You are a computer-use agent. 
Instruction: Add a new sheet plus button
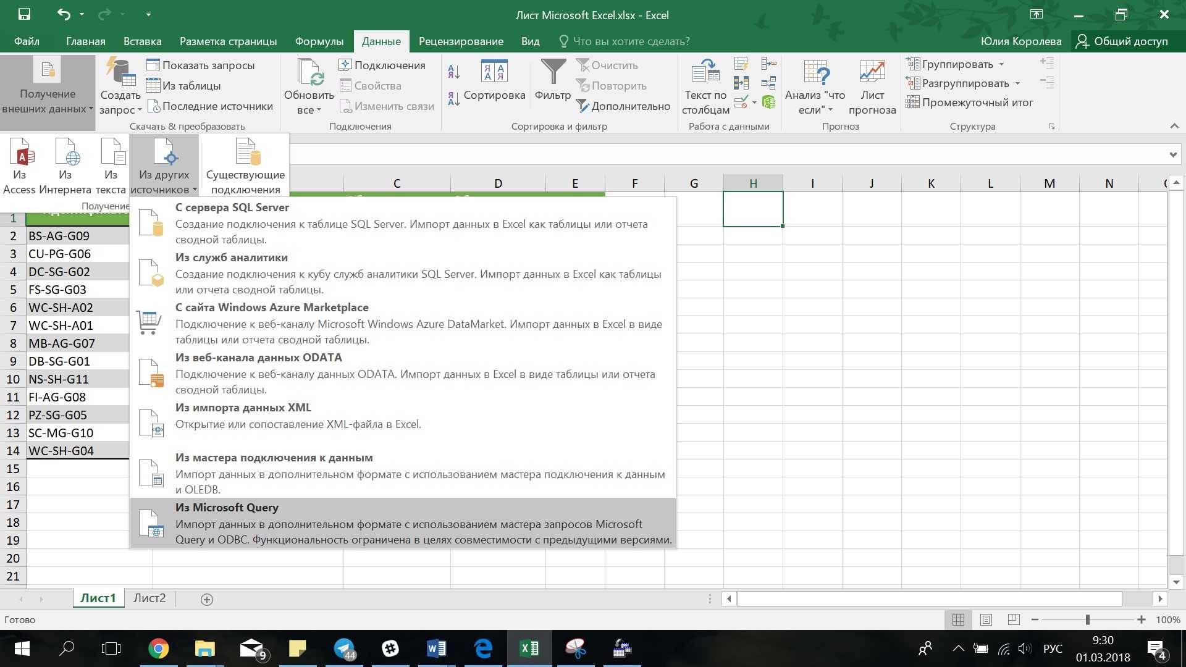click(207, 599)
